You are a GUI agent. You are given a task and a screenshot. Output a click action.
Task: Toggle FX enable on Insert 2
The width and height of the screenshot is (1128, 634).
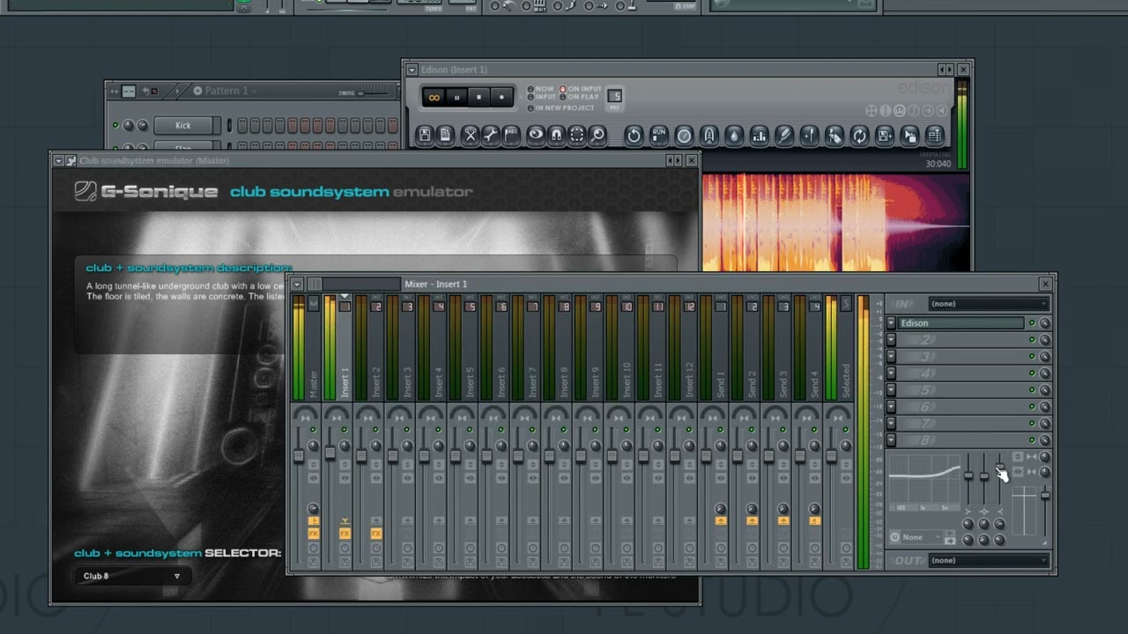tap(376, 534)
